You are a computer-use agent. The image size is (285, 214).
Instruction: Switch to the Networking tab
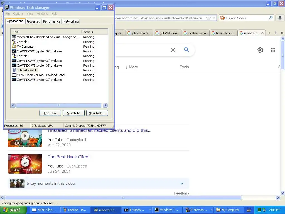click(71, 21)
